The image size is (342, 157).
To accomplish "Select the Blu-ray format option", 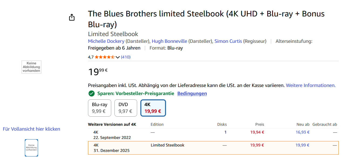I will click(x=100, y=108).
